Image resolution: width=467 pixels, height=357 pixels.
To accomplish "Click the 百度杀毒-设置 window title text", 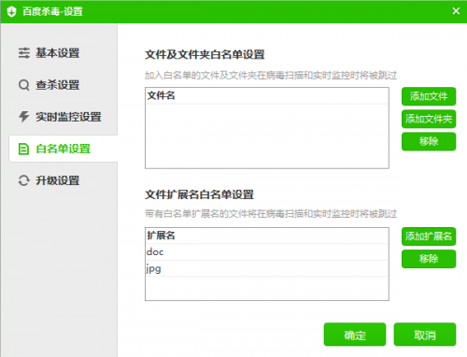I will (x=52, y=11).
